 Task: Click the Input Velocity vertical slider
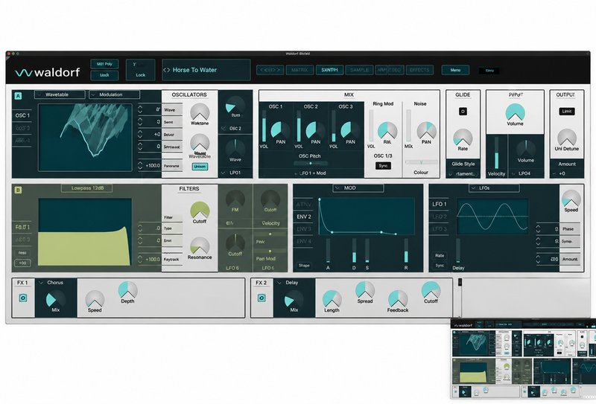pos(496,153)
